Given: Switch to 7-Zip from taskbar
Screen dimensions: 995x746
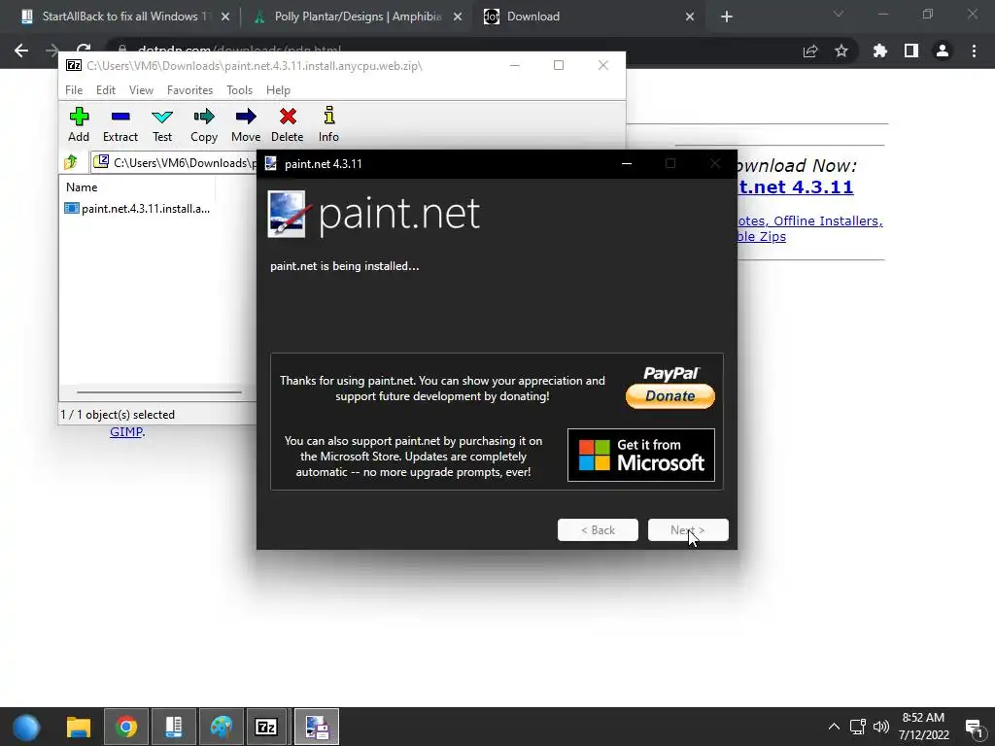Looking at the screenshot, I should pos(266,727).
